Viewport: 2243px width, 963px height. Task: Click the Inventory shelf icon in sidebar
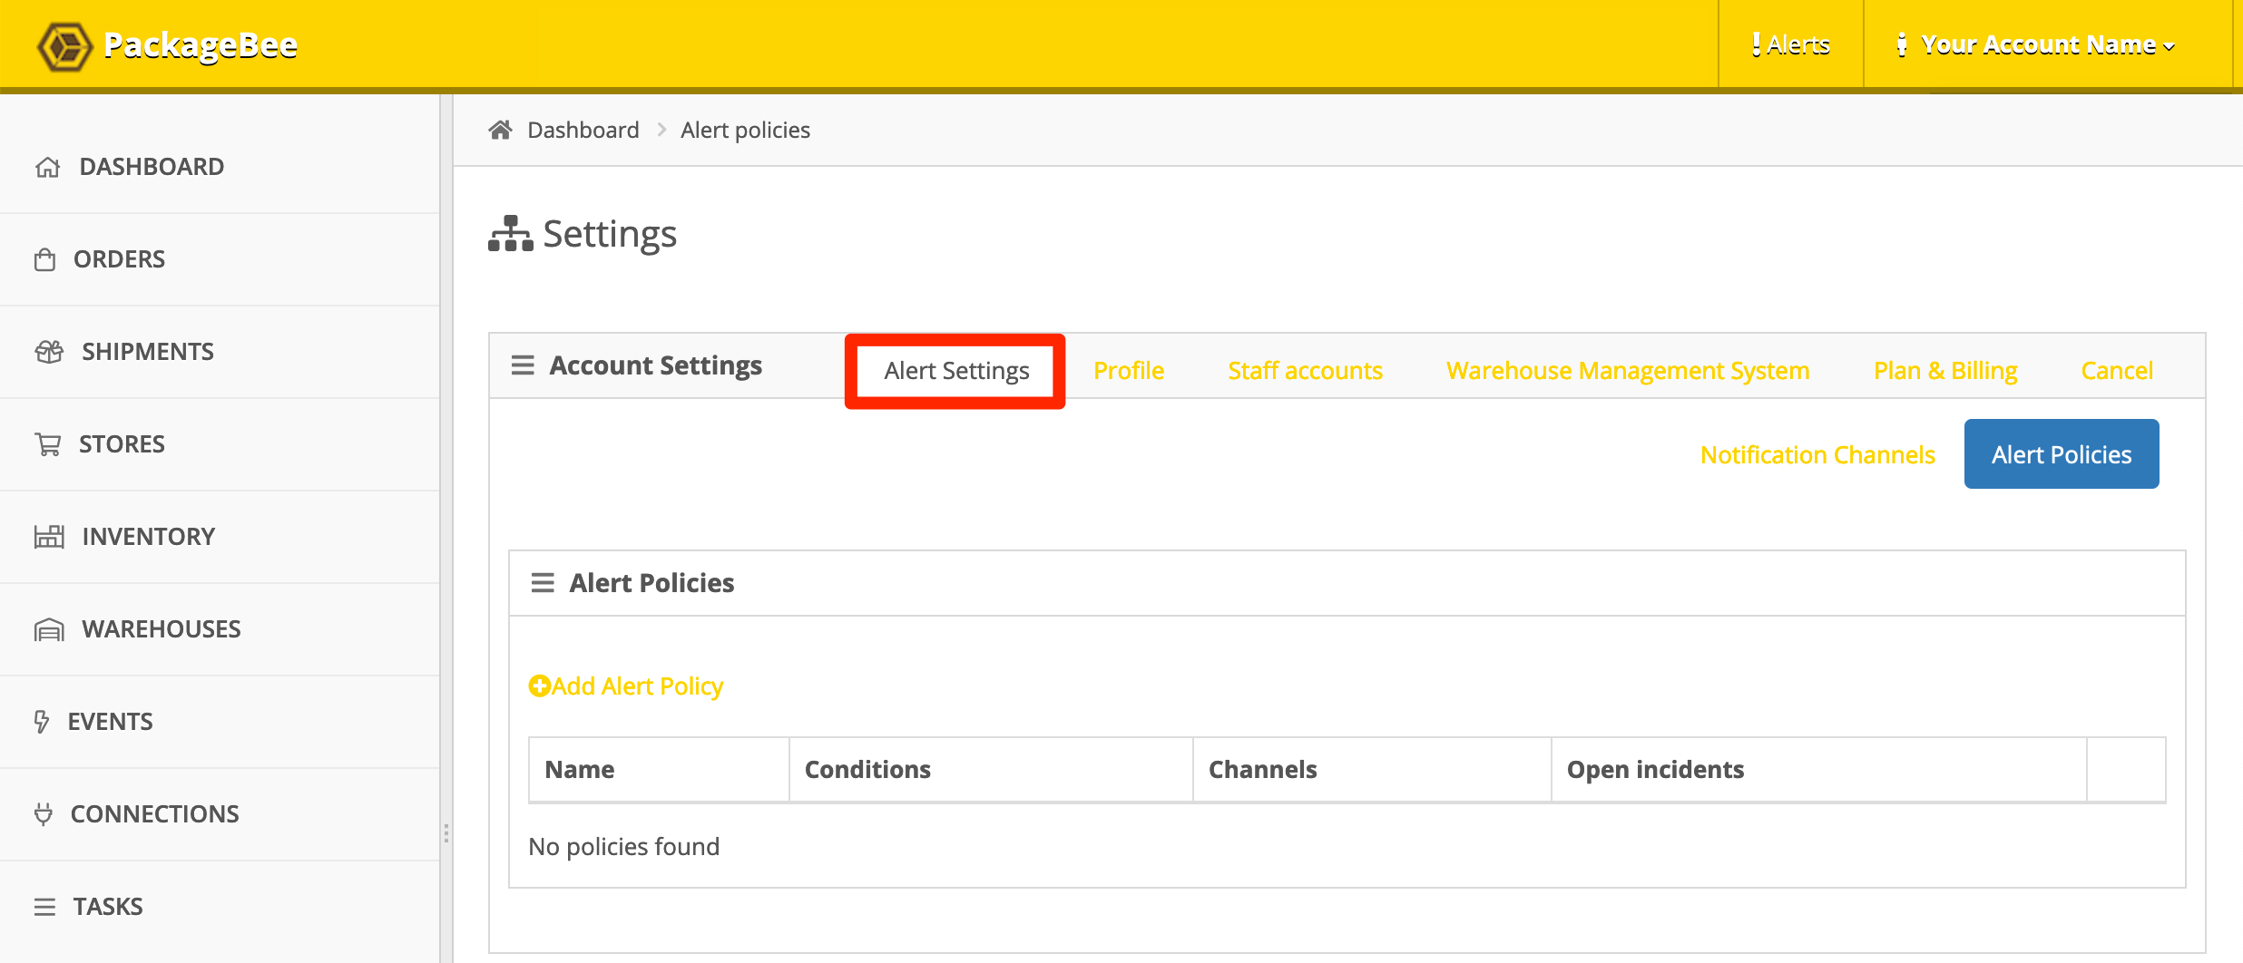[x=49, y=537]
